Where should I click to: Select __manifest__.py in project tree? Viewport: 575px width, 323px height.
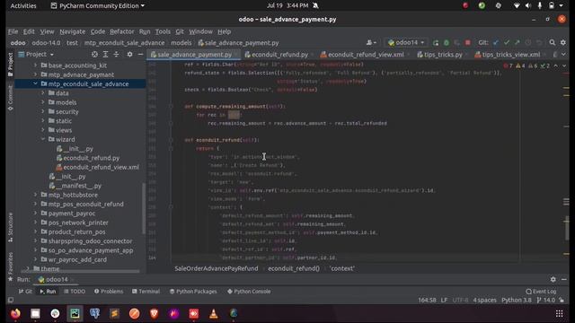click(x=75, y=186)
